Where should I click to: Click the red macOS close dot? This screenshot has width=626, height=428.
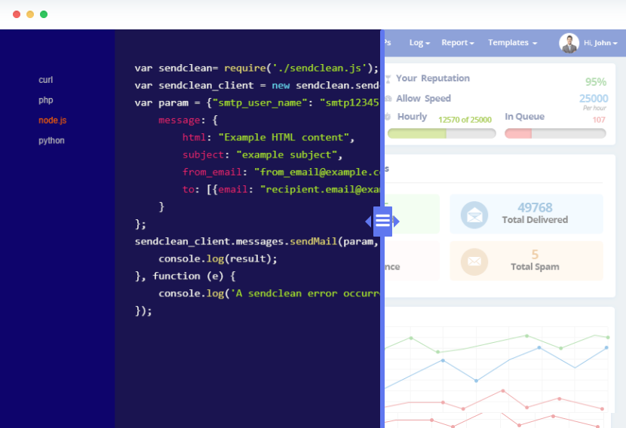(x=17, y=14)
